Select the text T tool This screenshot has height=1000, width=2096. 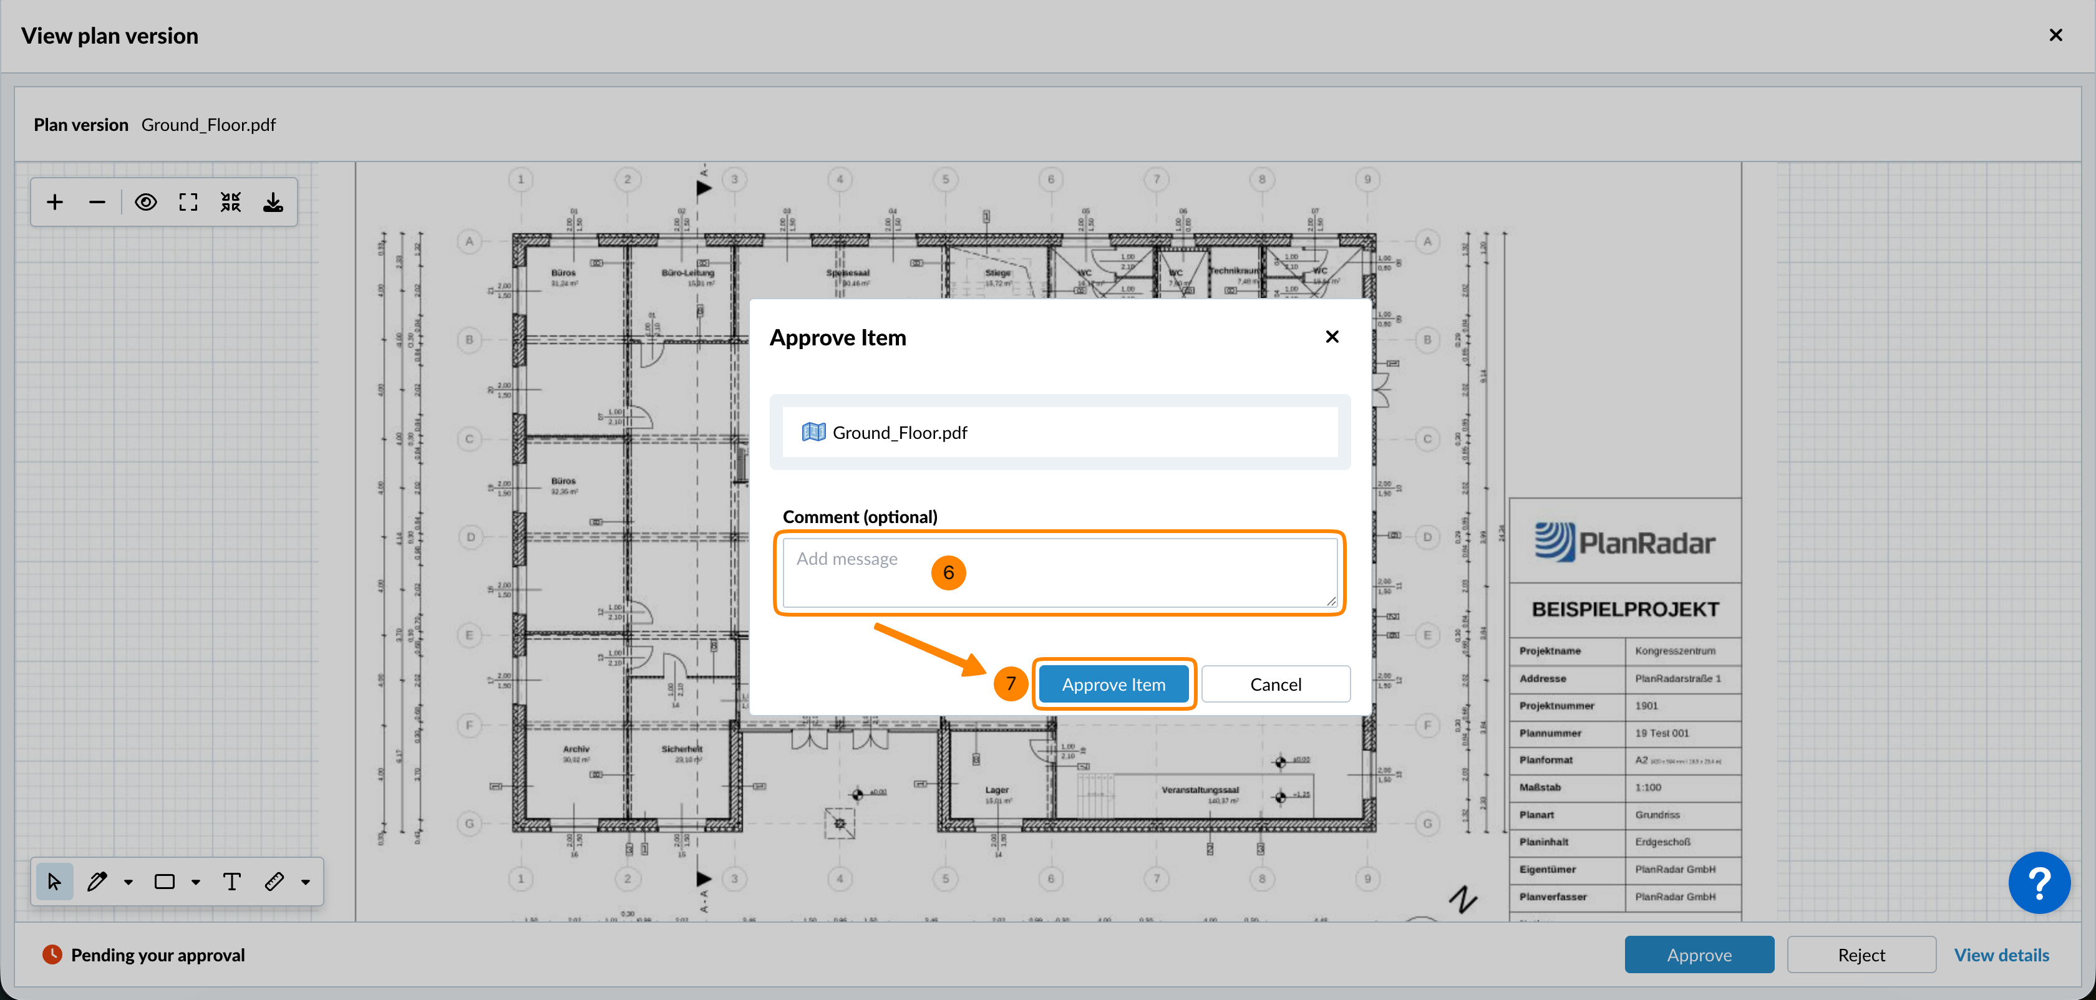click(x=232, y=882)
